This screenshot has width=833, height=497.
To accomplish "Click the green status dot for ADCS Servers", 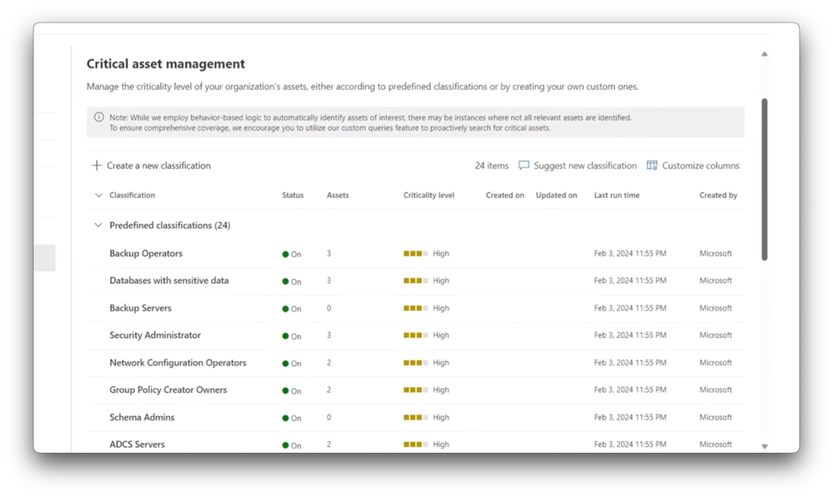I will (x=285, y=445).
